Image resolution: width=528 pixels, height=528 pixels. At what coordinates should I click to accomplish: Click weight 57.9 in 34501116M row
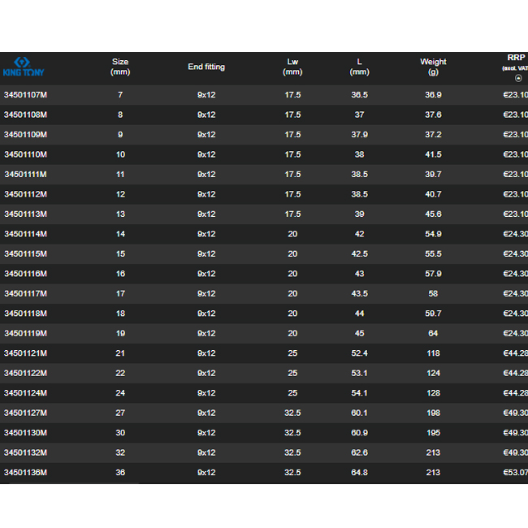433,274
